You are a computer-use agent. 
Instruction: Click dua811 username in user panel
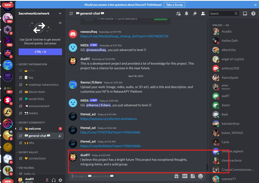[x=30, y=179]
